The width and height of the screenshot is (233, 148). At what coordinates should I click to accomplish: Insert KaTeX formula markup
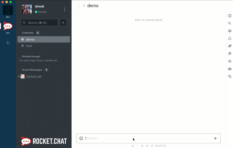[x=160, y=146]
